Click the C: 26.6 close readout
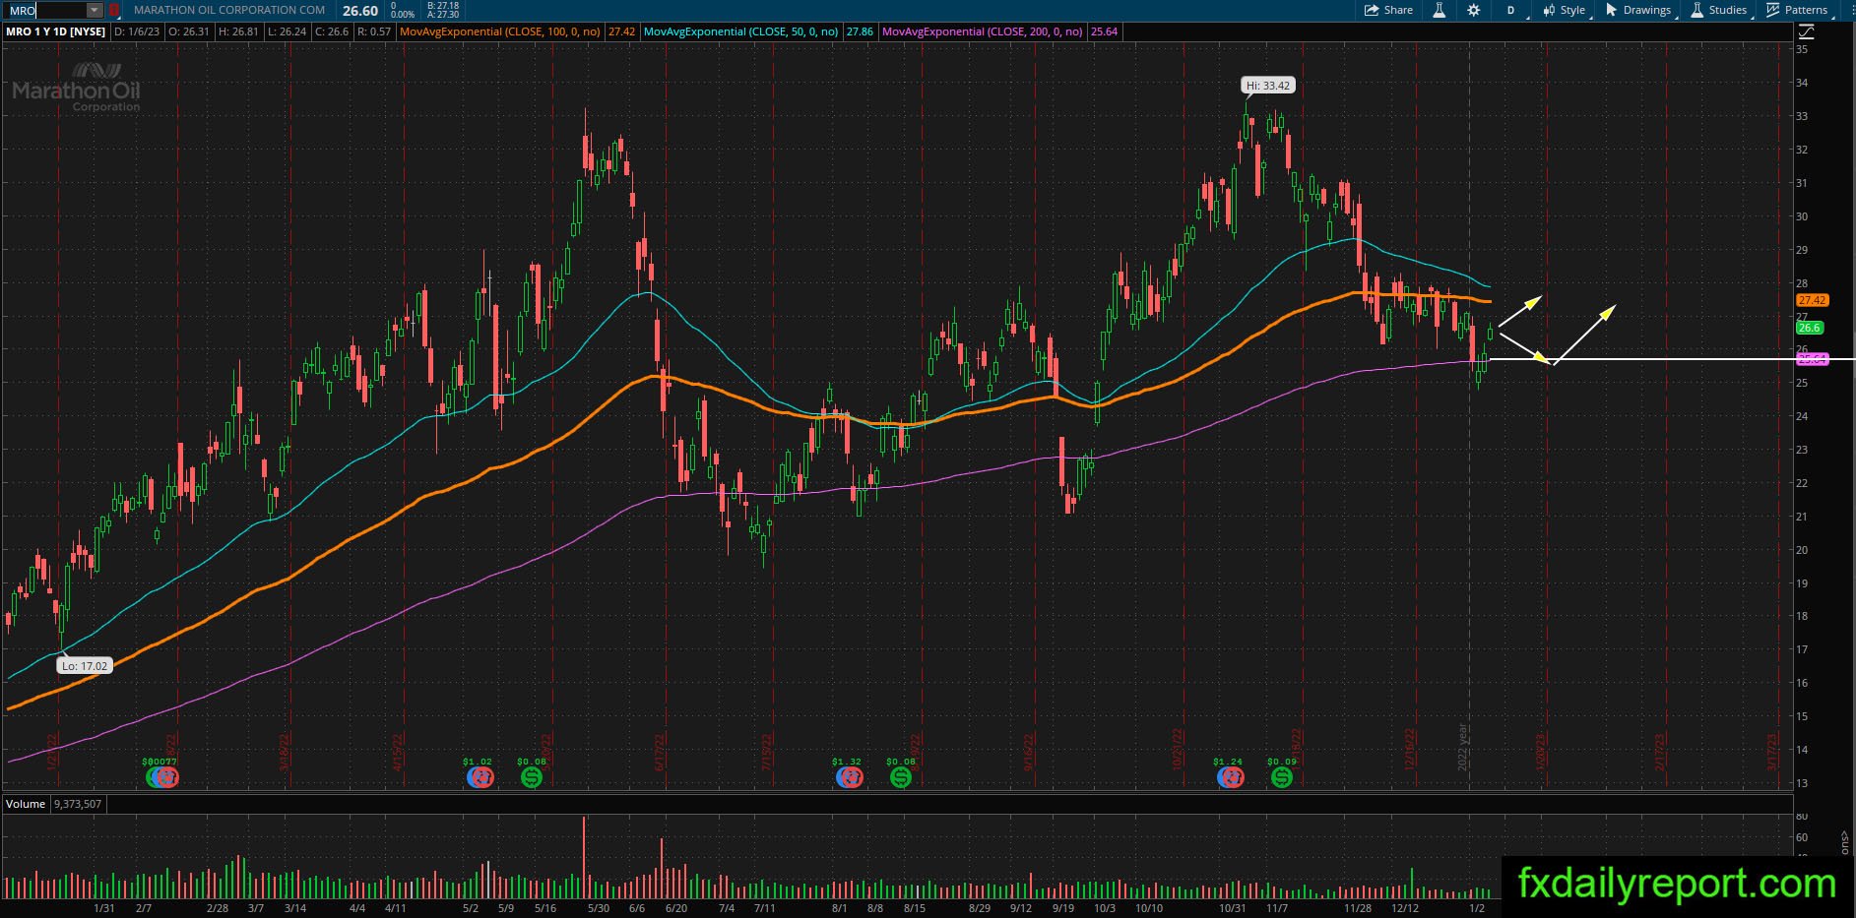This screenshot has height=918, width=1856. click(x=331, y=31)
